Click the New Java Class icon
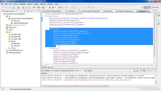Viewport: 161px width, 91px height. (53, 7)
